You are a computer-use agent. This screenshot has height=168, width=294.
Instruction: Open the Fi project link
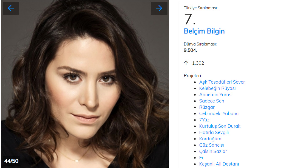(201, 158)
